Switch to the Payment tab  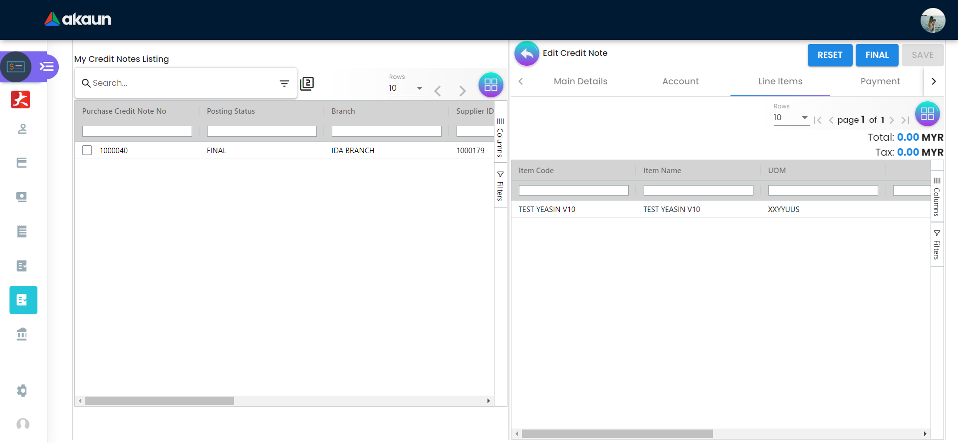(880, 81)
